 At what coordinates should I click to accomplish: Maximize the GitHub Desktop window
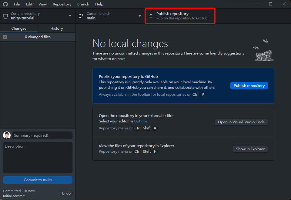[x=271, y=4]
